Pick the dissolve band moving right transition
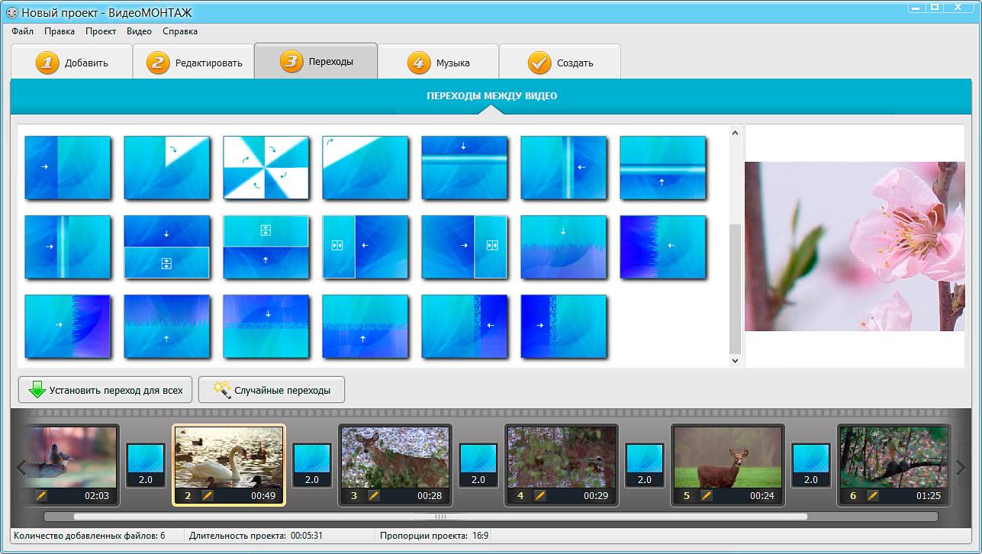This screenshot has width=982, height=554. (564, 327)
